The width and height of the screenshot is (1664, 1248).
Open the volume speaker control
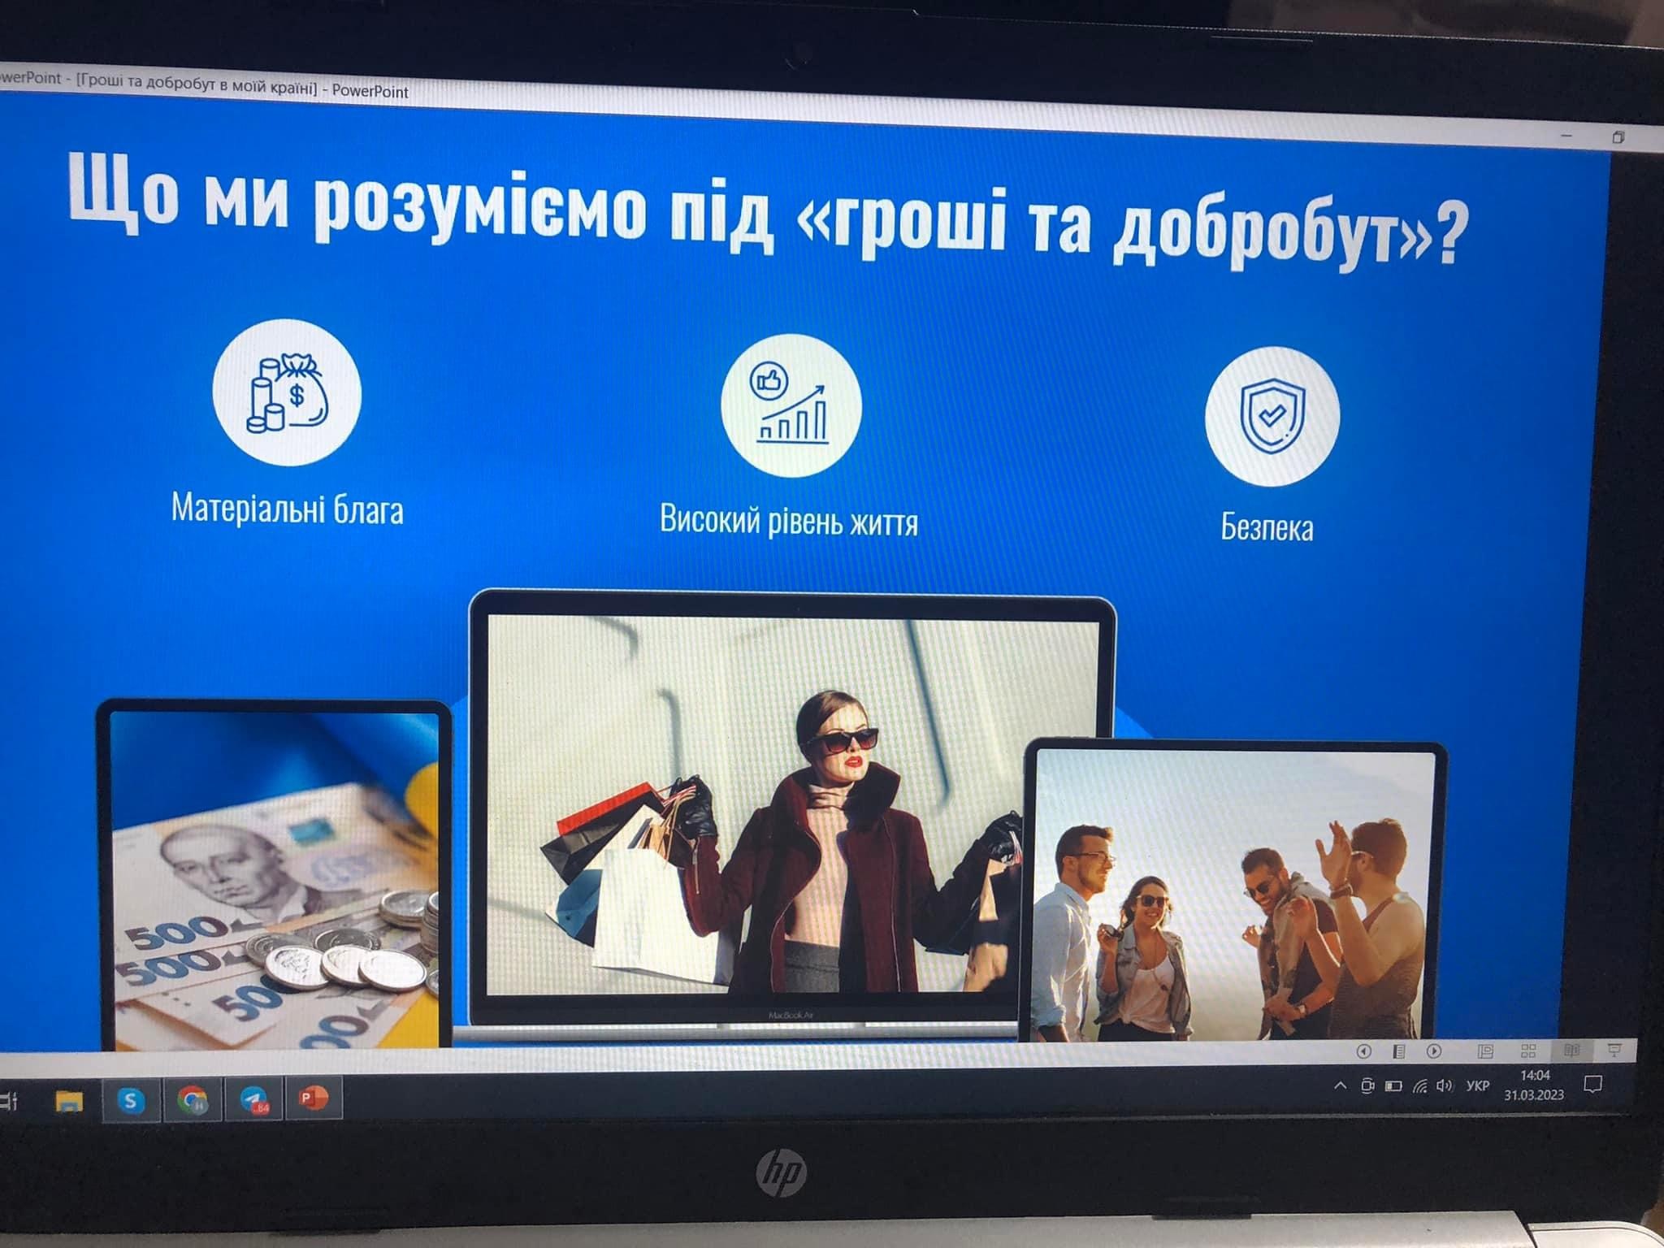point(1444,1085)
